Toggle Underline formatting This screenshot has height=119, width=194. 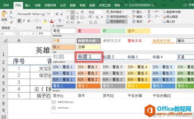(28, 21)
